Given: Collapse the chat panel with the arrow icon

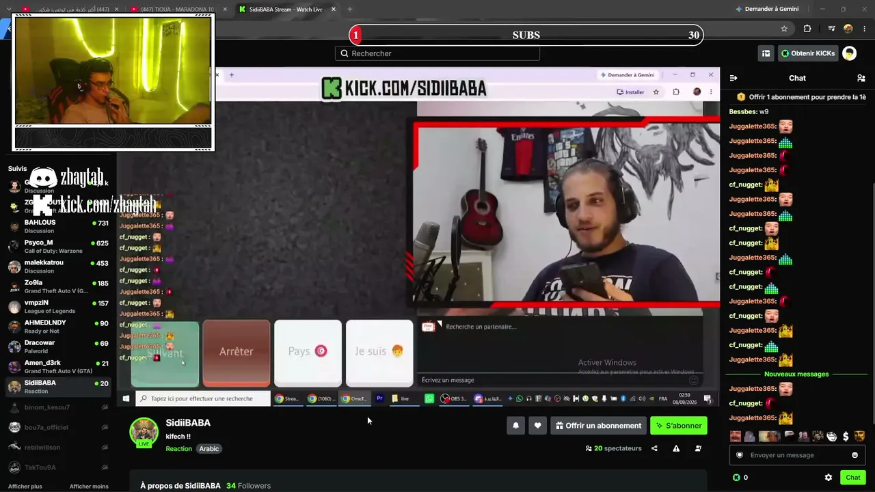Looking at the screenshot, I should (733, 78).
